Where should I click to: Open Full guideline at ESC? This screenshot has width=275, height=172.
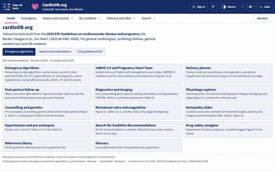click(x=90, y=52)
